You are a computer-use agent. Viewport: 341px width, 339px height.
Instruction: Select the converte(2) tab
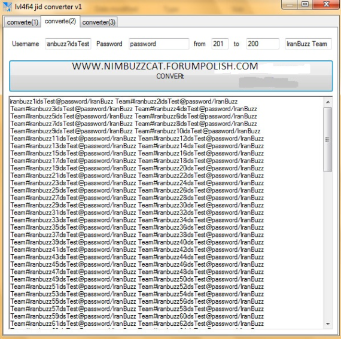pyautogui.click(x=60, y=22)
